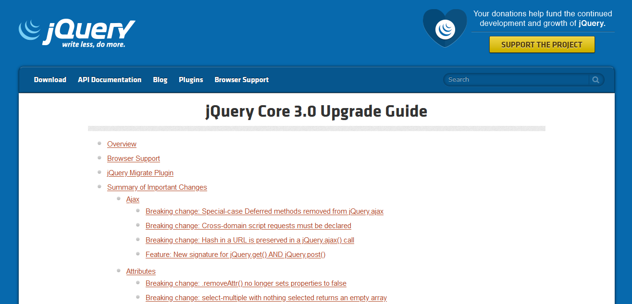Screen dimensions: 632x304
Task: Open link about cross-domain script requests
Action: [248, 226]
